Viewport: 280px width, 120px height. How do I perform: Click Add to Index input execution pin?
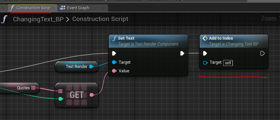pos(205,53)
